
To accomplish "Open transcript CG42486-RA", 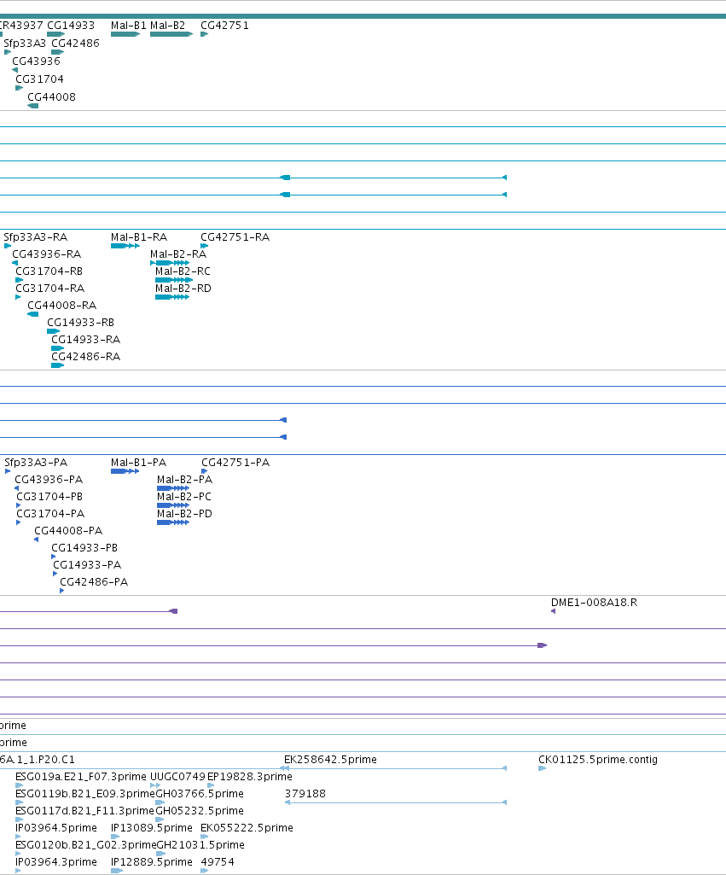I will 86,357.
